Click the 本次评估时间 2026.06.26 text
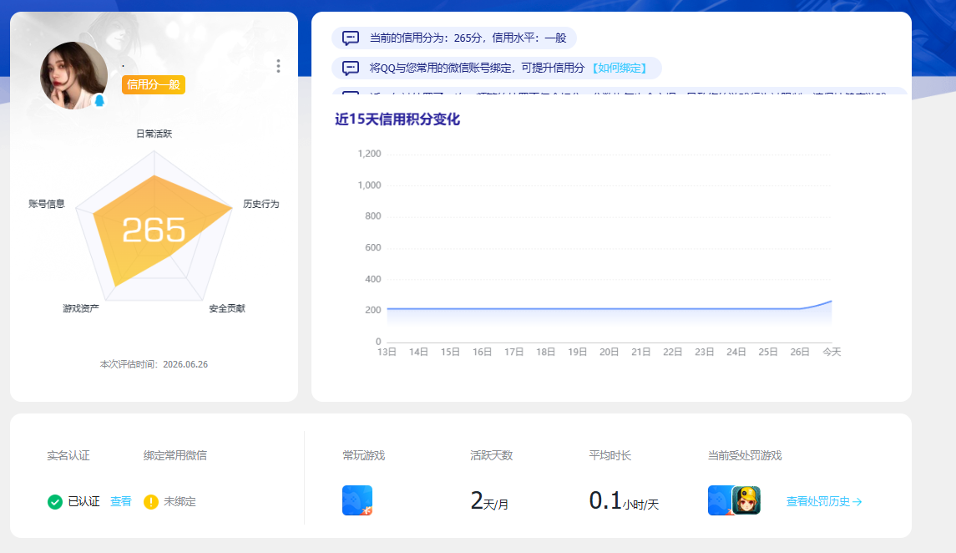The image size is (956, 553). [x=154, y=364]
